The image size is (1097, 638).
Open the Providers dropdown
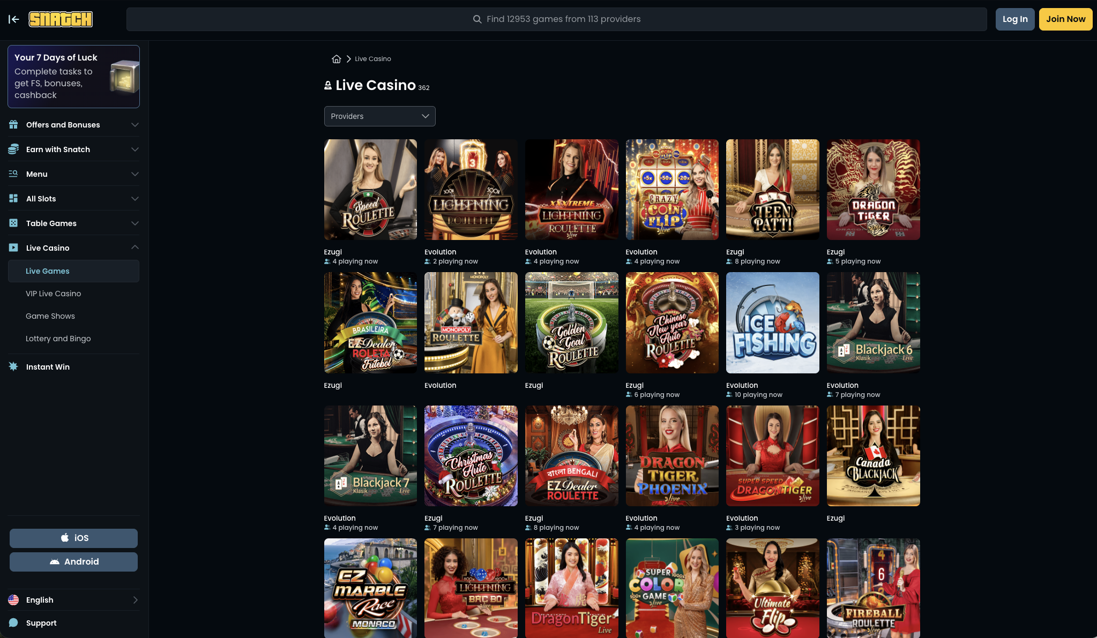[x=379, y=116]
